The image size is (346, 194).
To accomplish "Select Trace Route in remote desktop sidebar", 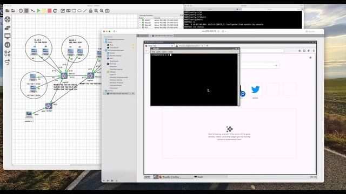I will (x=114, y=47).
